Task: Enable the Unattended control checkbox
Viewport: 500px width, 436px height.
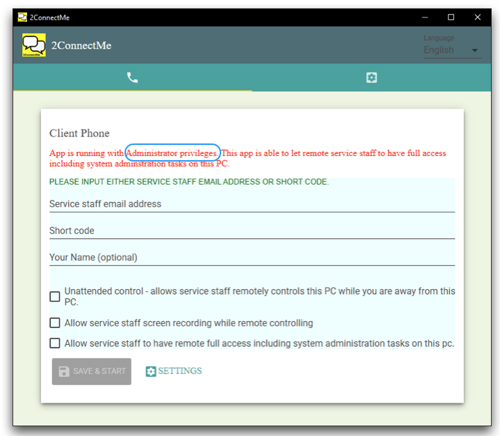Action: click(55, 297)
